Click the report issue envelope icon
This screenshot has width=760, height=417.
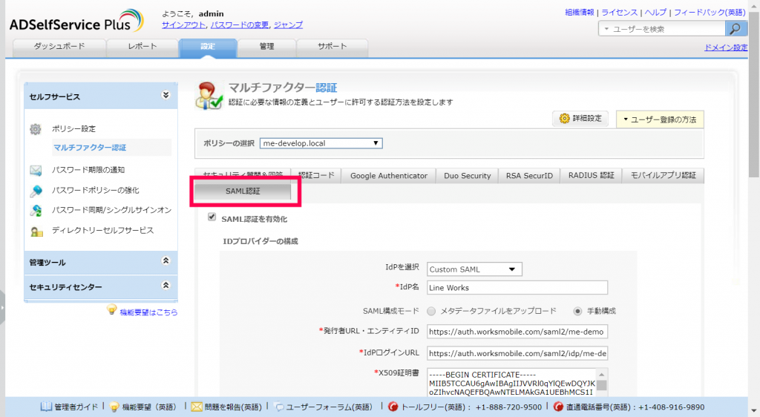[x=196, y=407]
